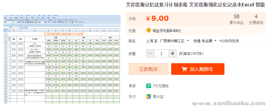The width and height of the screenshot is (266, 107).
Task: Click the 淘金币可抵0.02元 discount text
Action: [x=167, y=31]
